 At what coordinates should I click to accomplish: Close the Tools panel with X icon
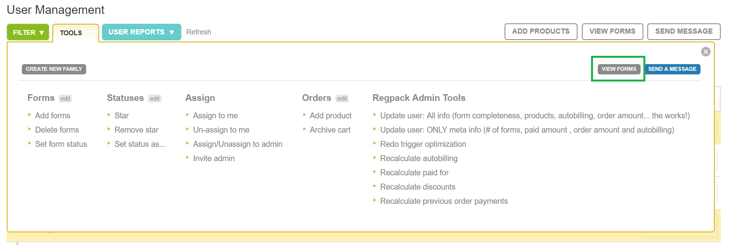705,51
